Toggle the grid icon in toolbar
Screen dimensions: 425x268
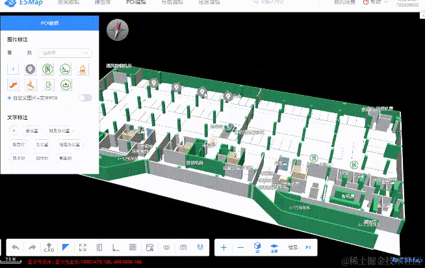tap(133, 247)
